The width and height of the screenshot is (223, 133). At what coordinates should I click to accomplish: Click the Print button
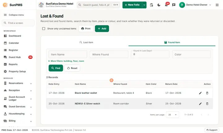[86, 28]
